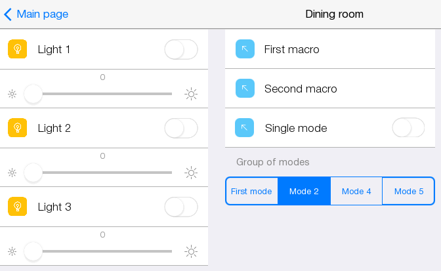The height and width of the screenshot is (271, 441).
Task: Click the Light 2 minimum brightness sun icon
Action: tap(12, 173)
